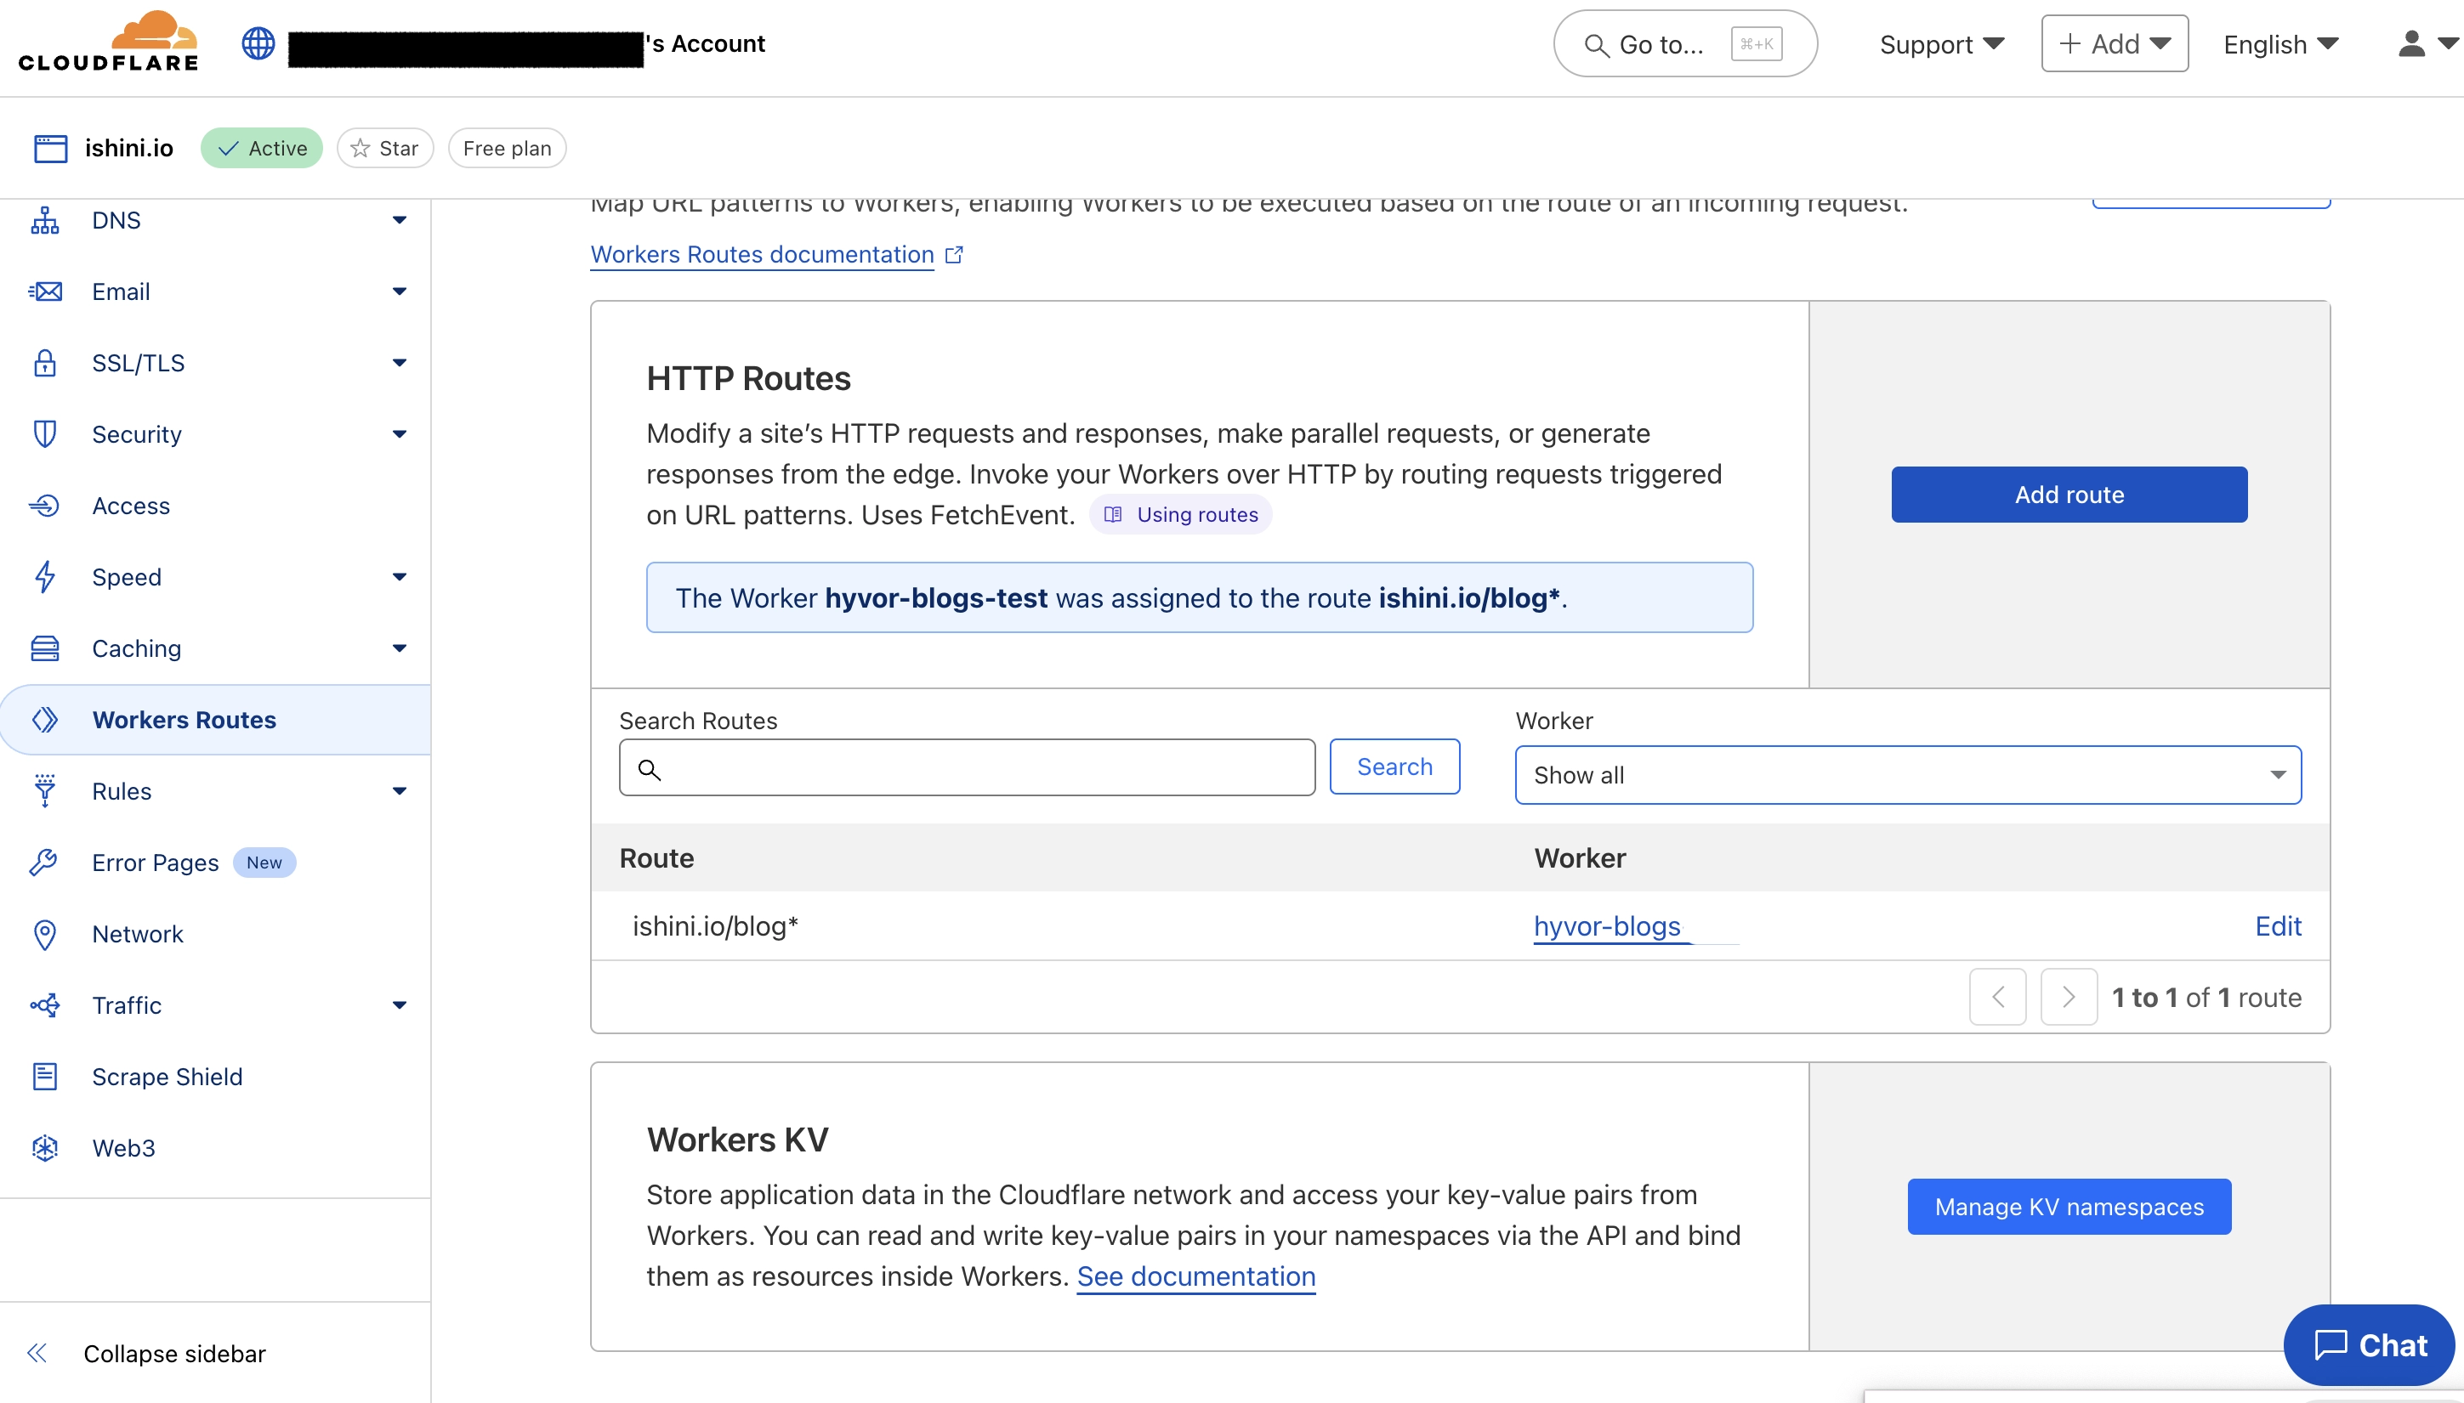Click the Route column header
Screen dimensions: 2464x1403
click(x=656, y=857)
